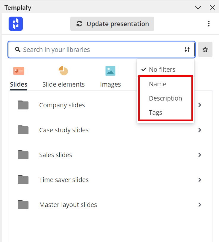
Task: Select the No filters option
Action: [x=165, y=69]
